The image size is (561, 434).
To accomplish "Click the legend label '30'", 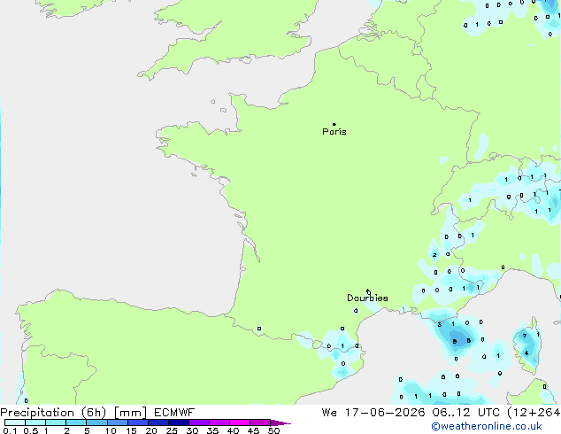I will coord(192,430).
